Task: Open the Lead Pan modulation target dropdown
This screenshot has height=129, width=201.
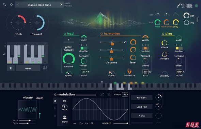Action: 142,107
